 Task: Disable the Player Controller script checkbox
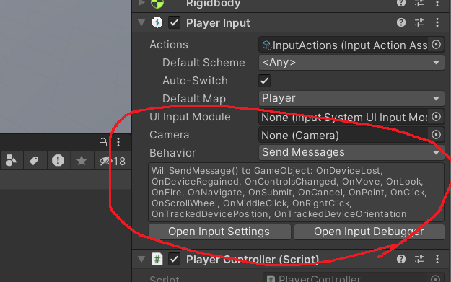[x=175, y=259]
